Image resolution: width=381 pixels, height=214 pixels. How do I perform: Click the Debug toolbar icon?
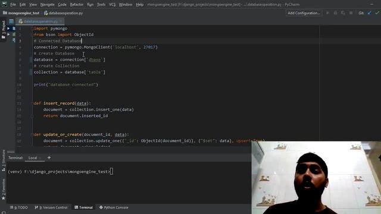point(335,13)
